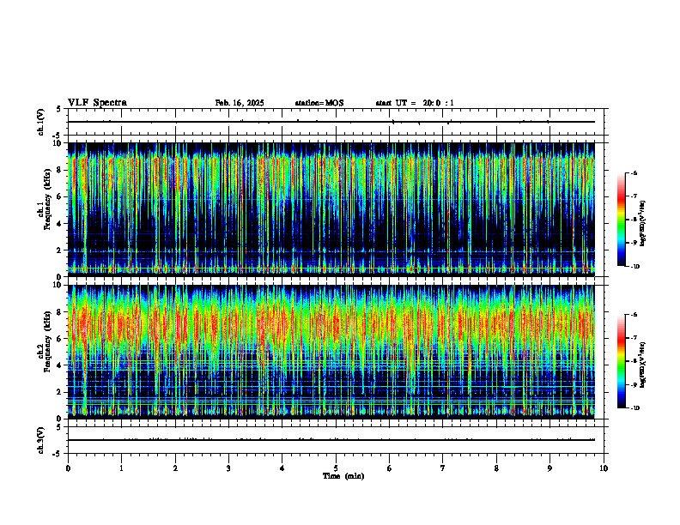Image resolution: width=680 pixels, height=525 pixels.
Task: Select the "start UT = 20: 0 : 1" text
Action: coord(415,103)
